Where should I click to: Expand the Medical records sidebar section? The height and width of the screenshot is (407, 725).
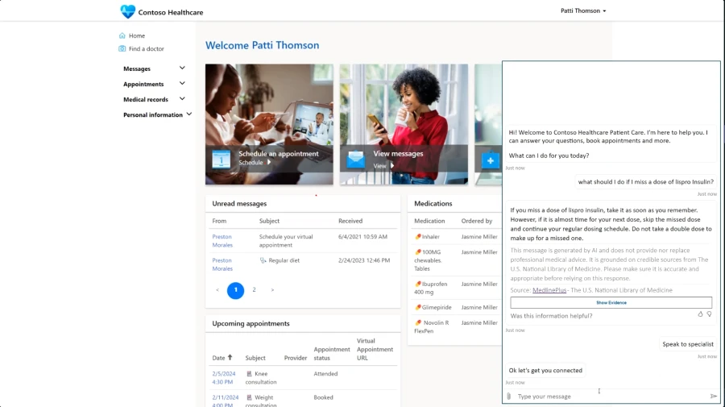[x=182, y=99]
